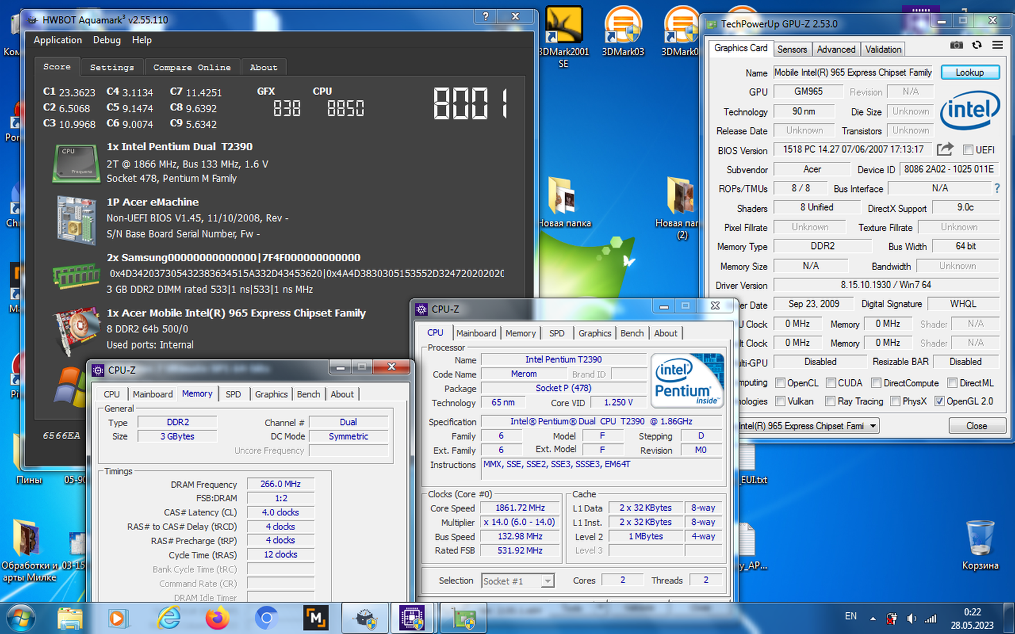Click the Aquamark title bar help button
Screen dimensions: 1015x634
486,17
